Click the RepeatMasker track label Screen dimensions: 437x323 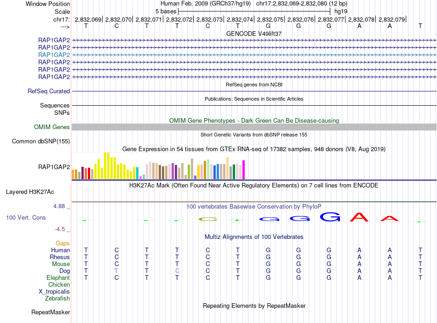coord(51,312)
